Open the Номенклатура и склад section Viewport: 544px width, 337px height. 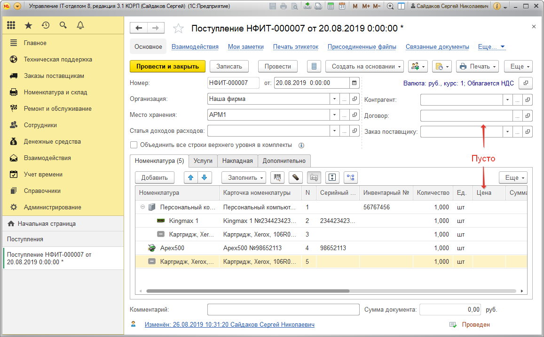(55, 92)
